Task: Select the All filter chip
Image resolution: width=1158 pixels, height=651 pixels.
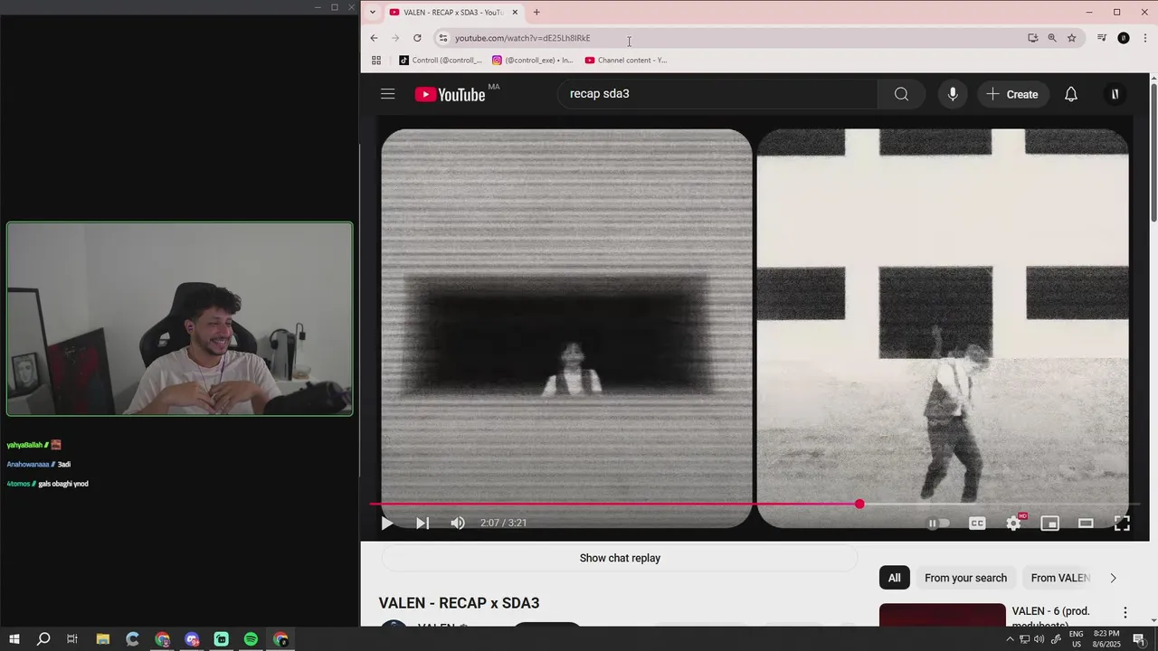Action: (x=895, y=578)
